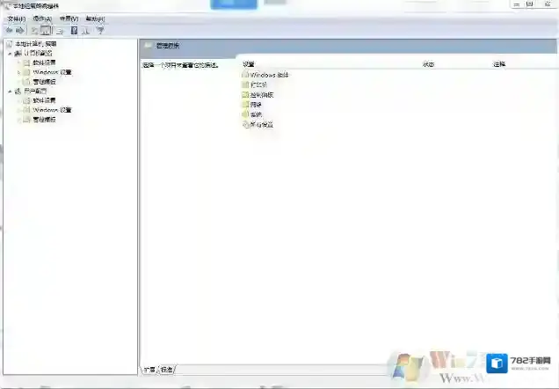Toggle the show/hide console tree icon

[46, 30]
